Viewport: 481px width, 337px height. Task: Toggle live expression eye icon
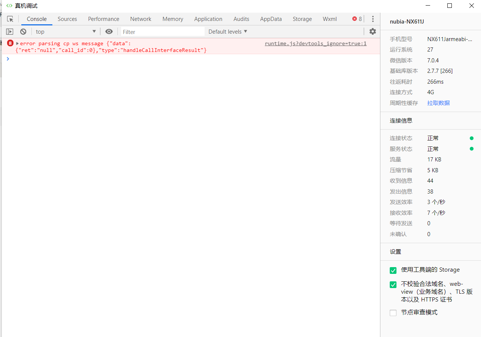tap(109, 32)
